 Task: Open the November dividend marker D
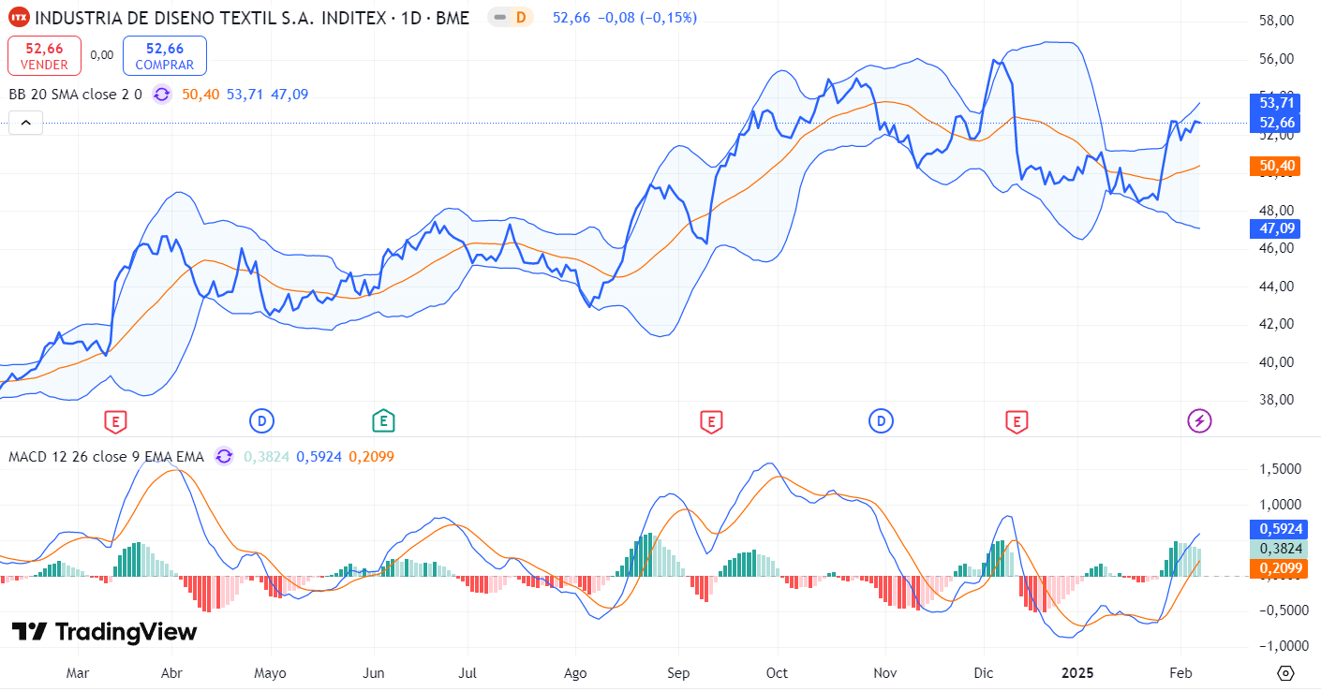881,421
